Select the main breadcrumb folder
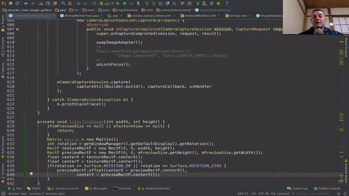349x196 pixels. pyautogui.click(x=88, y=10)
